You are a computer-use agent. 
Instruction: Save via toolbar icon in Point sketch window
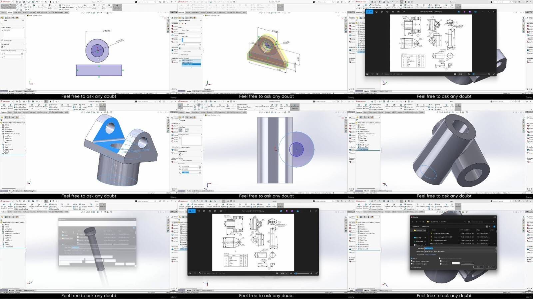tap(29, 2)
